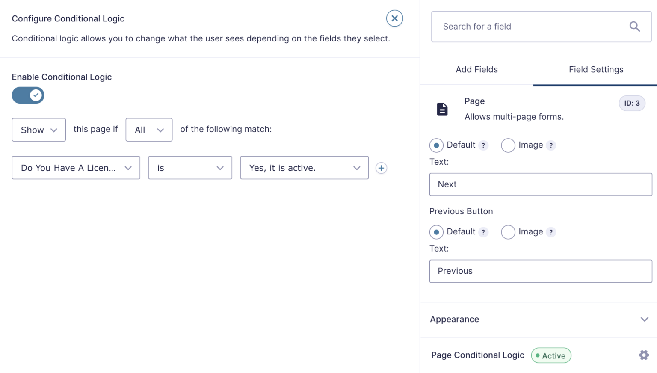The image size is (657, 373).
Task: Open the All match condition dropdown
Action: [x=149, y=130]
